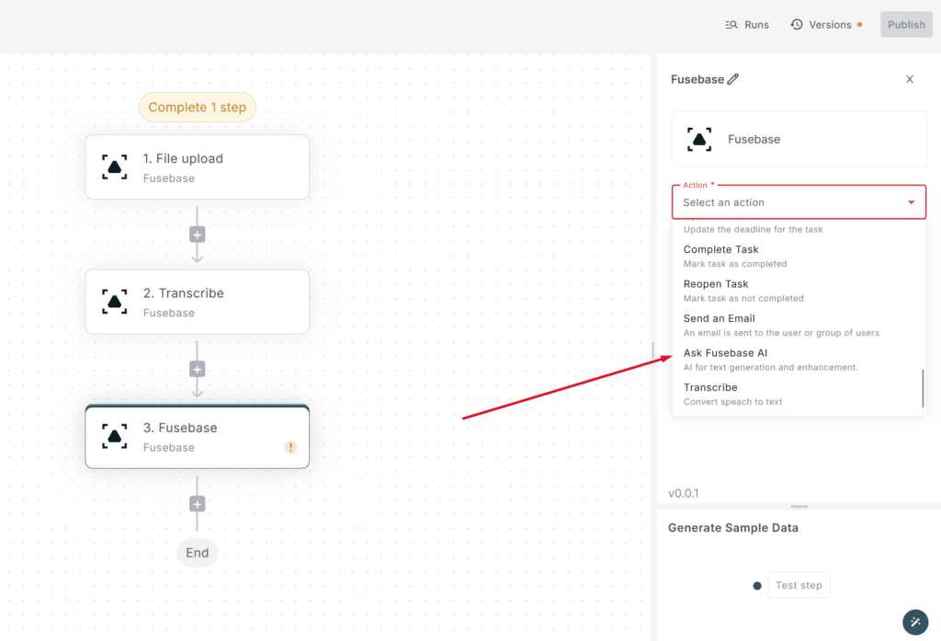Open the 'Select an action' dropdown
The height and width of the screenshot is (641, 941).
799,202
